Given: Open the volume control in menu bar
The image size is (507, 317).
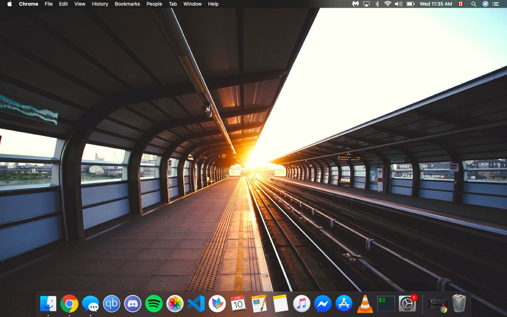Looking at the screenshot, I should 399,4.
